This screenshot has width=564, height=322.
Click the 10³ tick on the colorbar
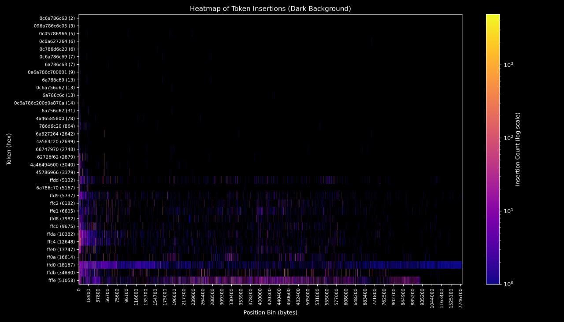508,65
